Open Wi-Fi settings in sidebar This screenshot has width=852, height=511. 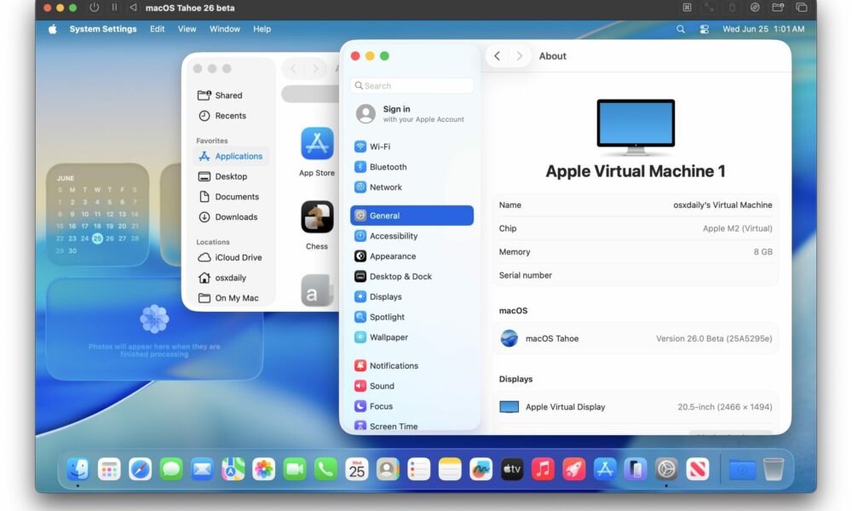pyautogui.click(x=412, y=146)
